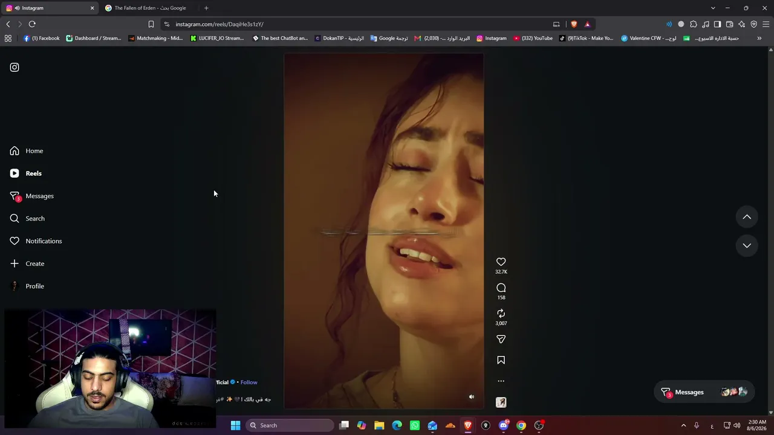The width and height of the screenshot is (774, 435).
Task: Open Profile in Instagram sidebar
Action: click(x=27, y=286)
